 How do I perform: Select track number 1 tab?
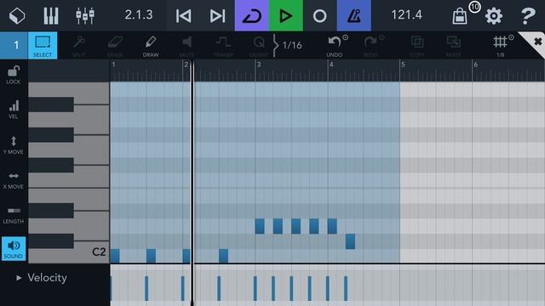tap(14, 45)
